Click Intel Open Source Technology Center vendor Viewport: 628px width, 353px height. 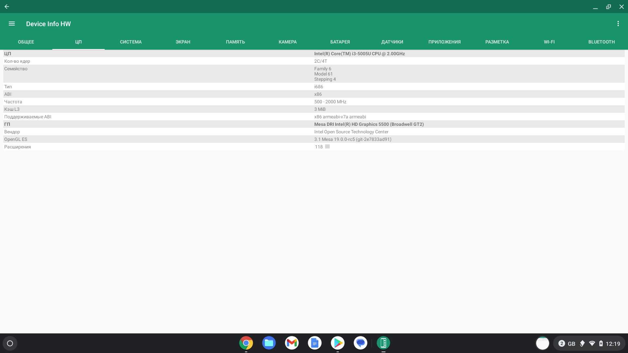coord(351,132)
